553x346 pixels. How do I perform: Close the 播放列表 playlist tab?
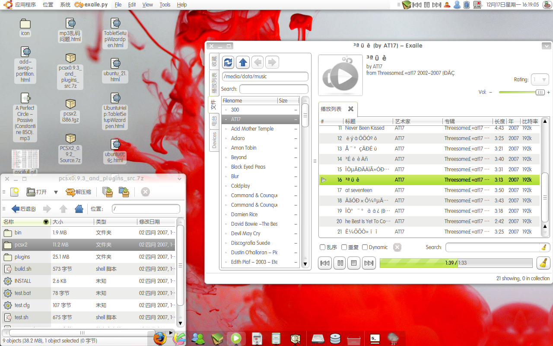pyautogui.click(x=351, y=109)
